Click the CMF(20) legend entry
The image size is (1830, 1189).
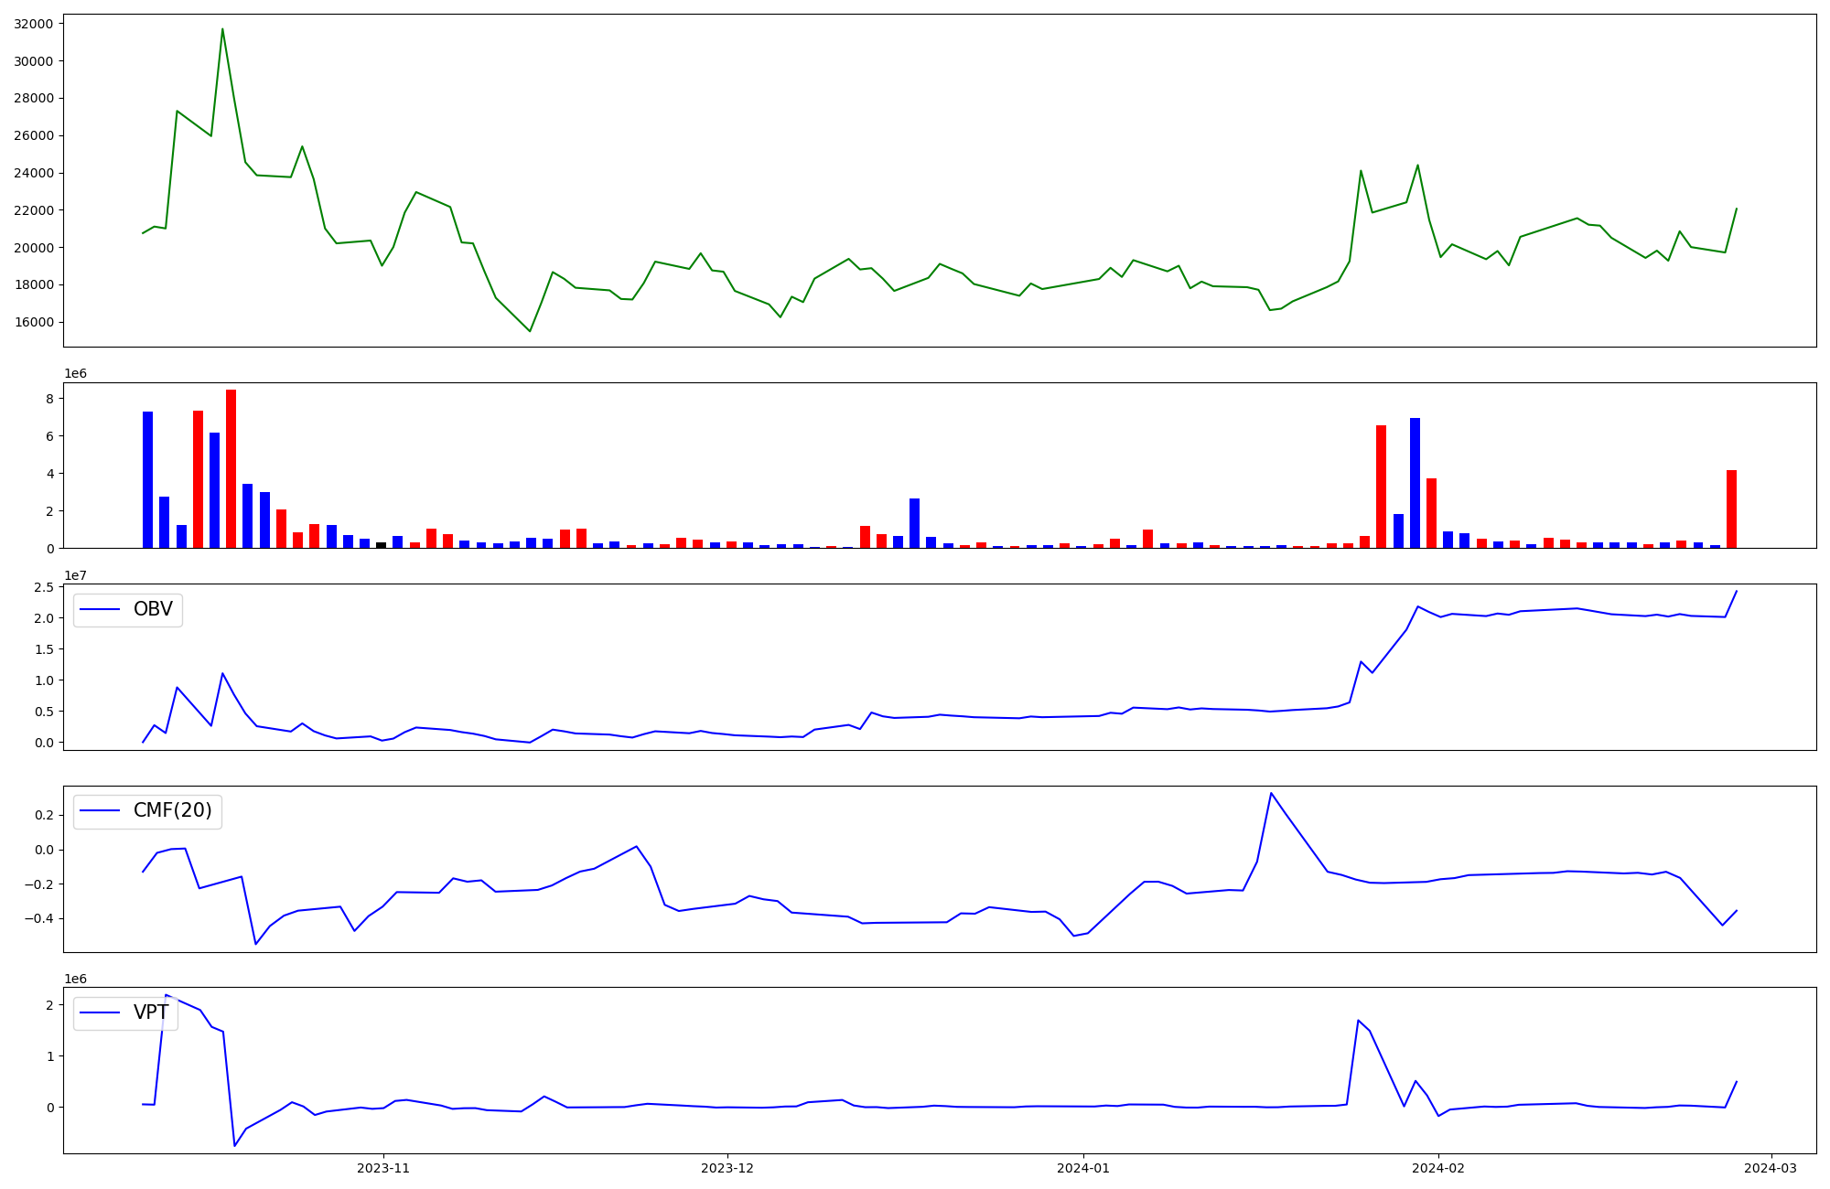172,811
